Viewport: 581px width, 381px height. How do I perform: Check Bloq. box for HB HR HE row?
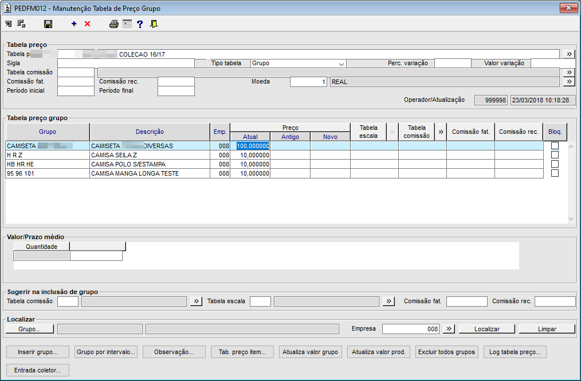click(x=555, y=164)
